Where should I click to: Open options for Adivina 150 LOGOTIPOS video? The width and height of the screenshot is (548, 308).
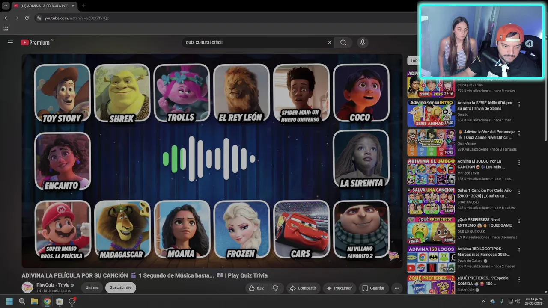tap(519, 250)
